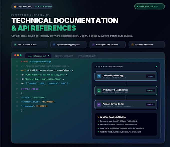Screen dimensions: 170x147
Task: Click the 'Expert Freelance Service' overline text
Action: (30, 15)
